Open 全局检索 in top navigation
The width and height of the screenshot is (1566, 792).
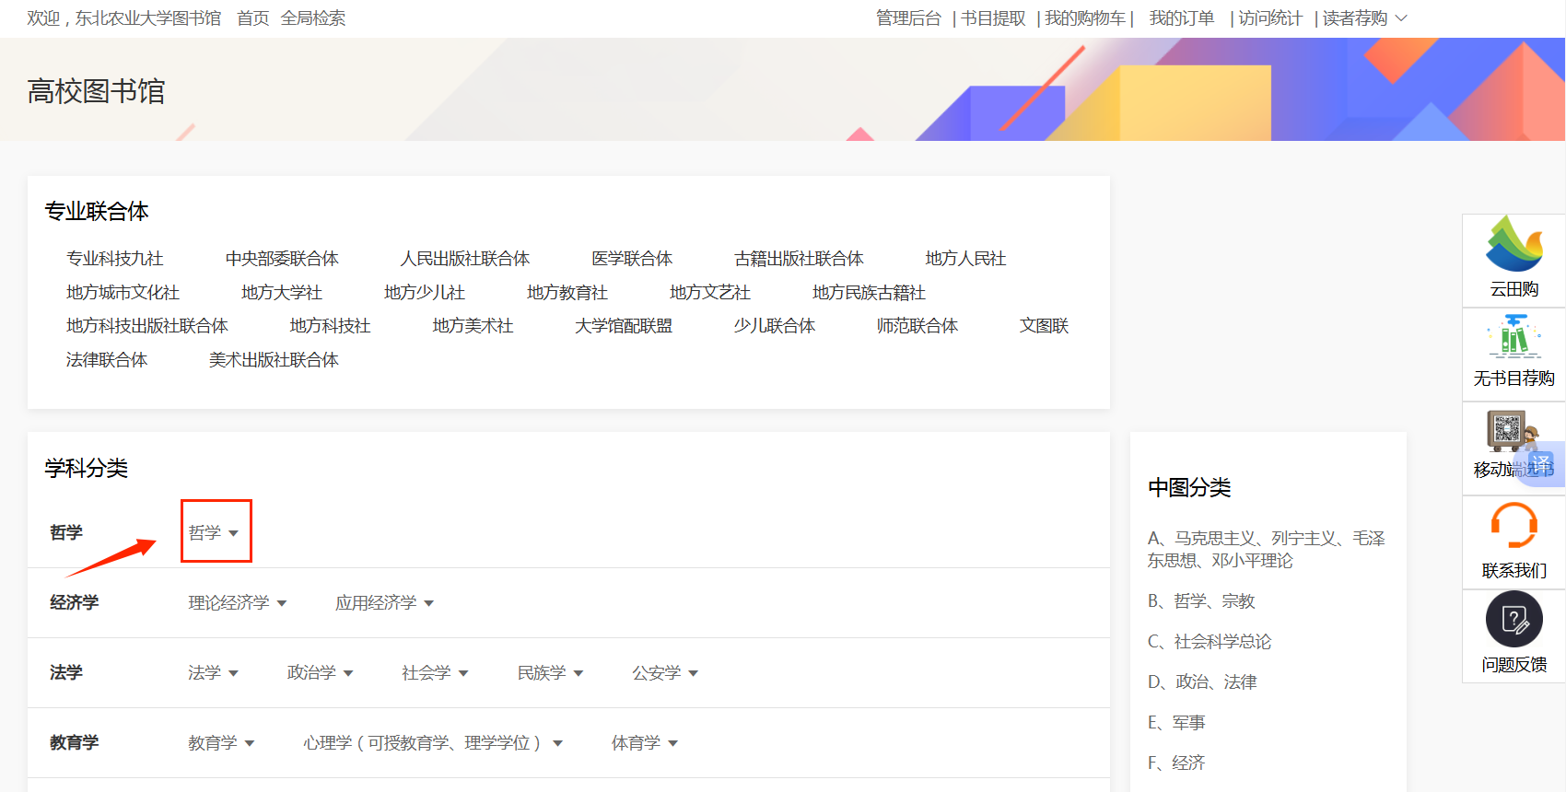pyautogui.click(x=313, y=18)
